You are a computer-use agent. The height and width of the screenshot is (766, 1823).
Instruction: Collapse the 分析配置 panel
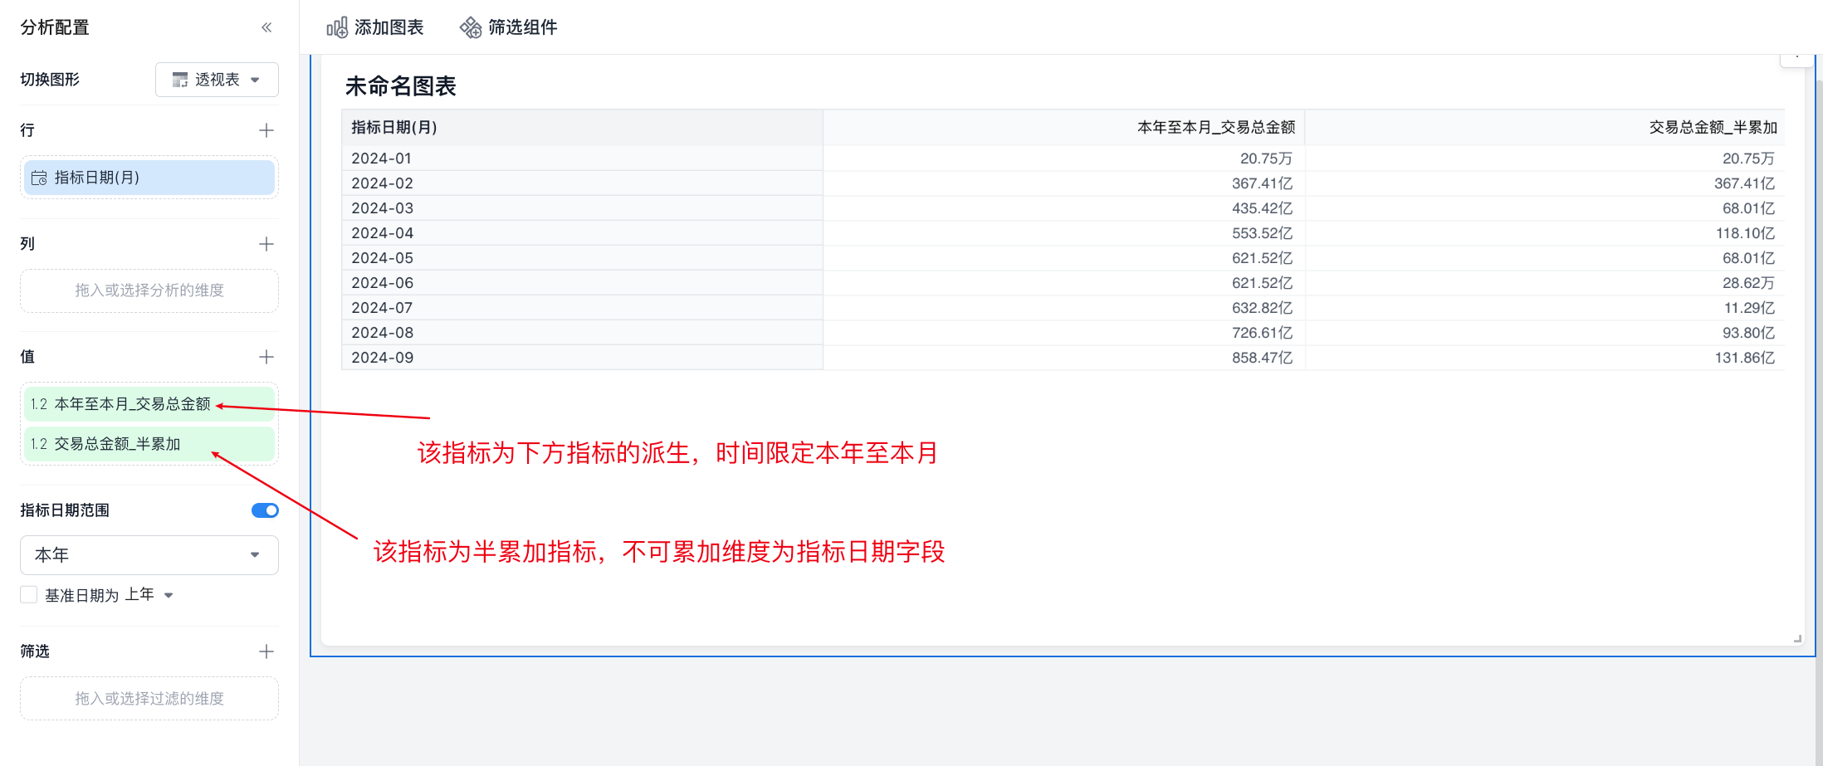[266, 27]
